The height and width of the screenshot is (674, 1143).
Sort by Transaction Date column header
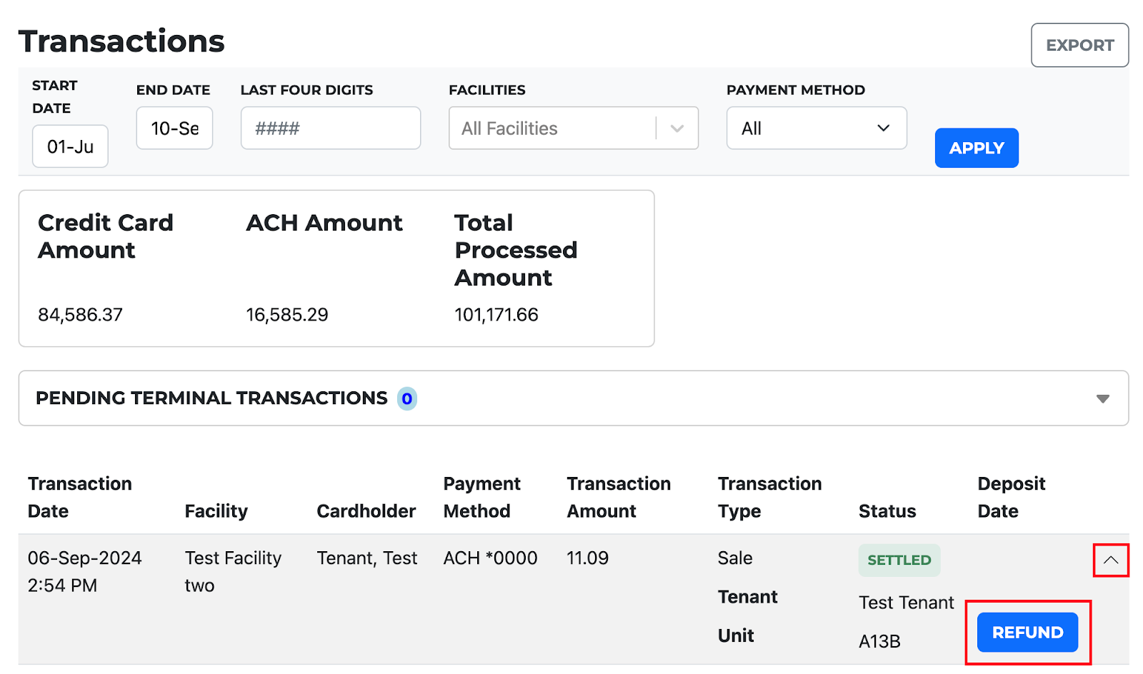click(x=80, y=498)
